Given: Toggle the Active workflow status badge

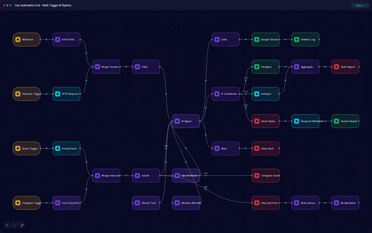Looking at the screenshot, I should pyautogui.click(x=359, y=6).
